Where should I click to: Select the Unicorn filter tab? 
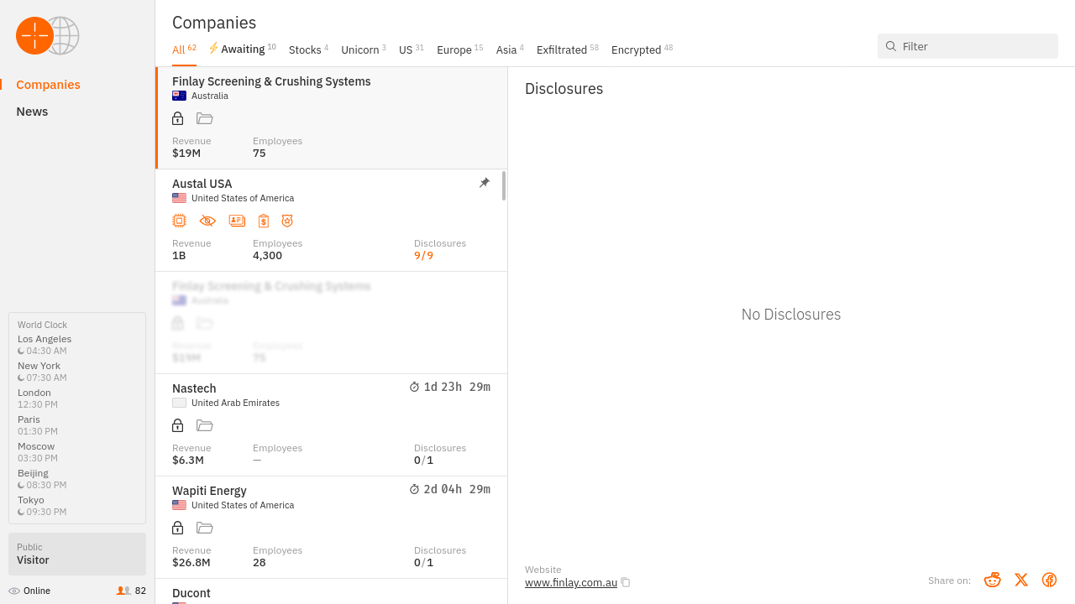pos(360,49)
